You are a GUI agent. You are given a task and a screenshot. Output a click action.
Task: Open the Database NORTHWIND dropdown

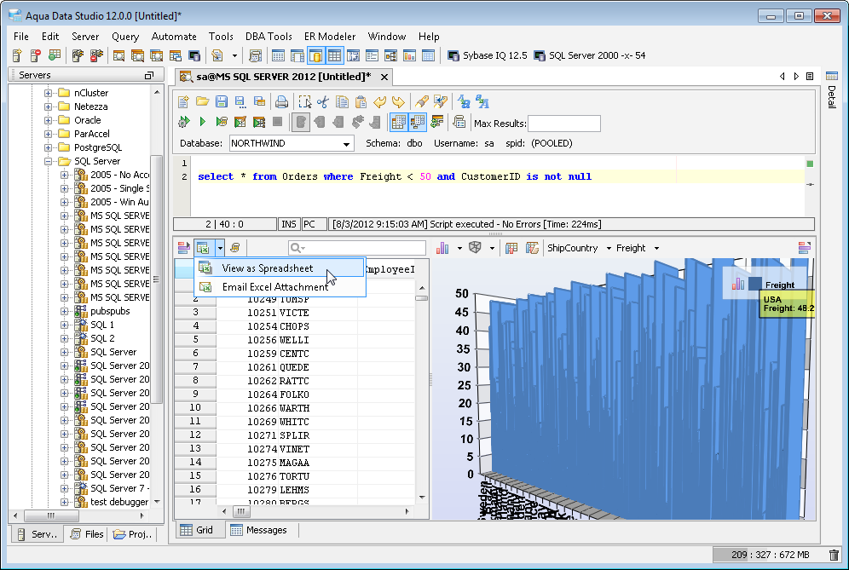(347, 144)
